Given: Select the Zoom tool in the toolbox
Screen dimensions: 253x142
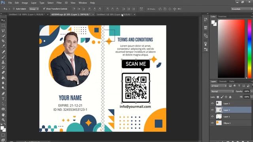Looking at the screenshot, I should (3, 120).
